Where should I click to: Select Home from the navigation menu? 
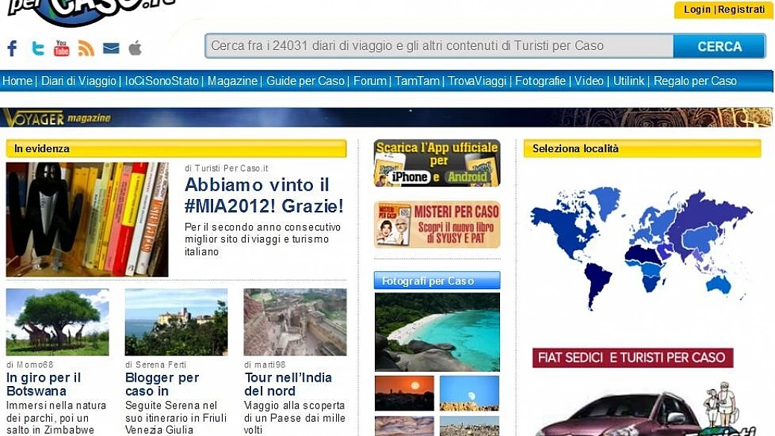[17, 80]
